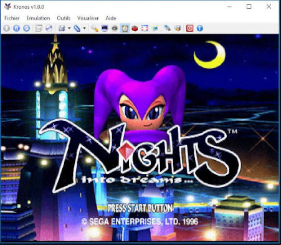Screen dimensions: 281x245
Task: Open the Fichier menu
Action: (12, 18)
